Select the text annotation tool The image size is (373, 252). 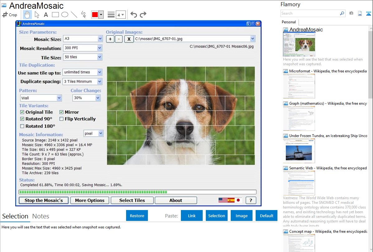[x=46, y=15]
